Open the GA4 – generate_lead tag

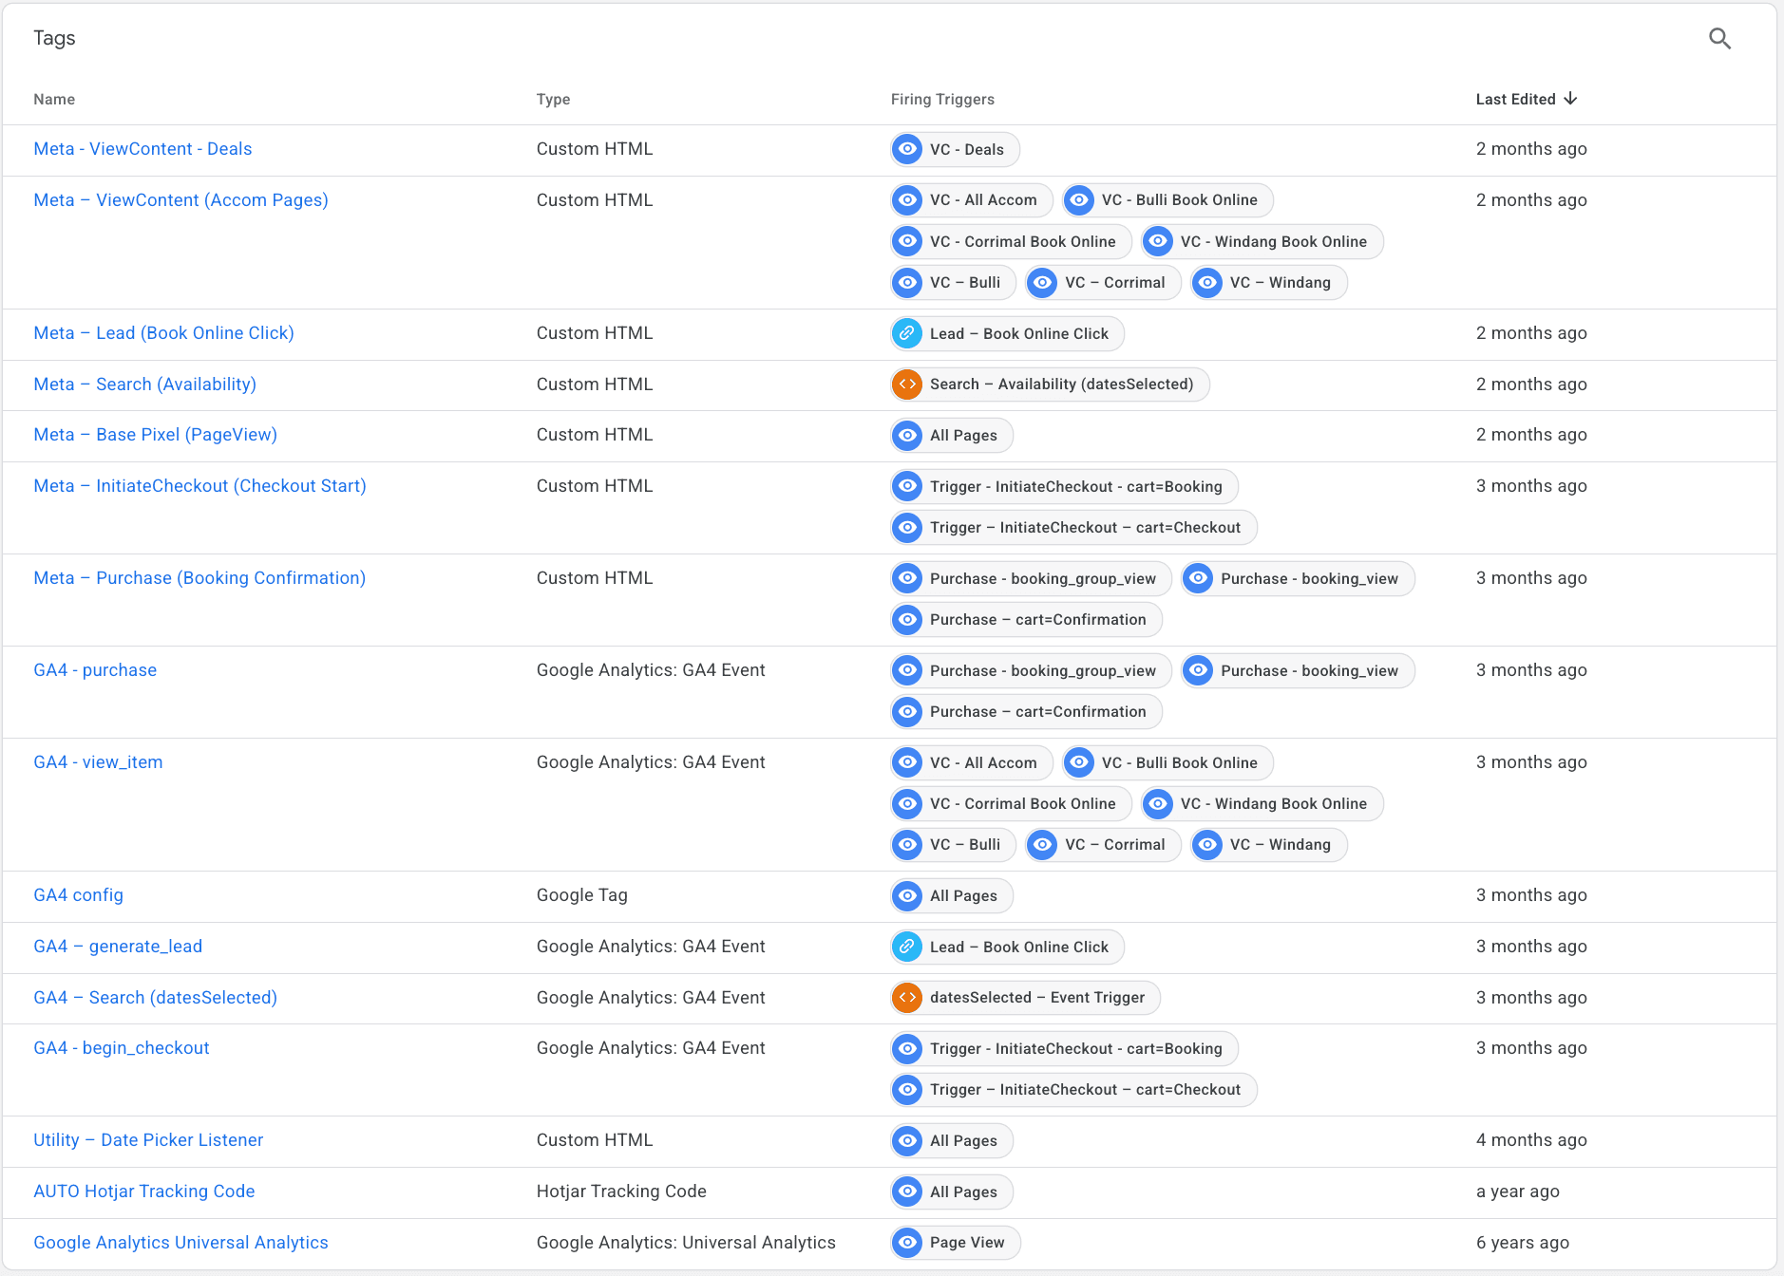(x=118, y=947)
